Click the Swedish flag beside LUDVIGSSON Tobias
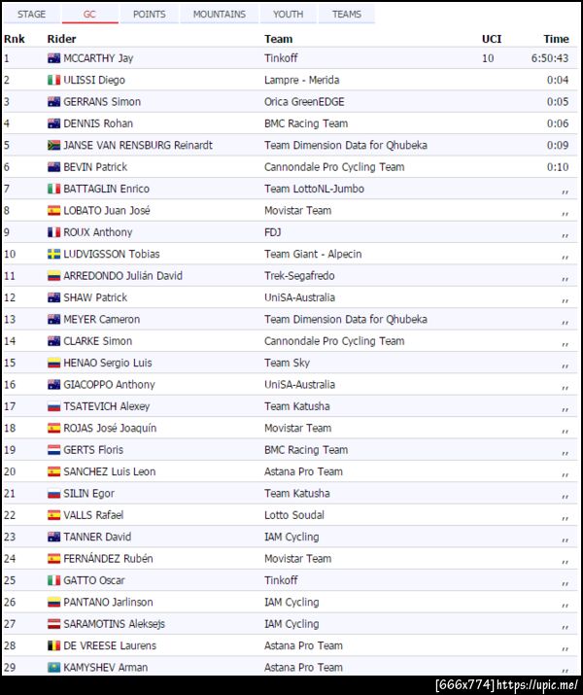Image resolution: width=583 pixels, height=695 pixels. [x=54, y=254]
